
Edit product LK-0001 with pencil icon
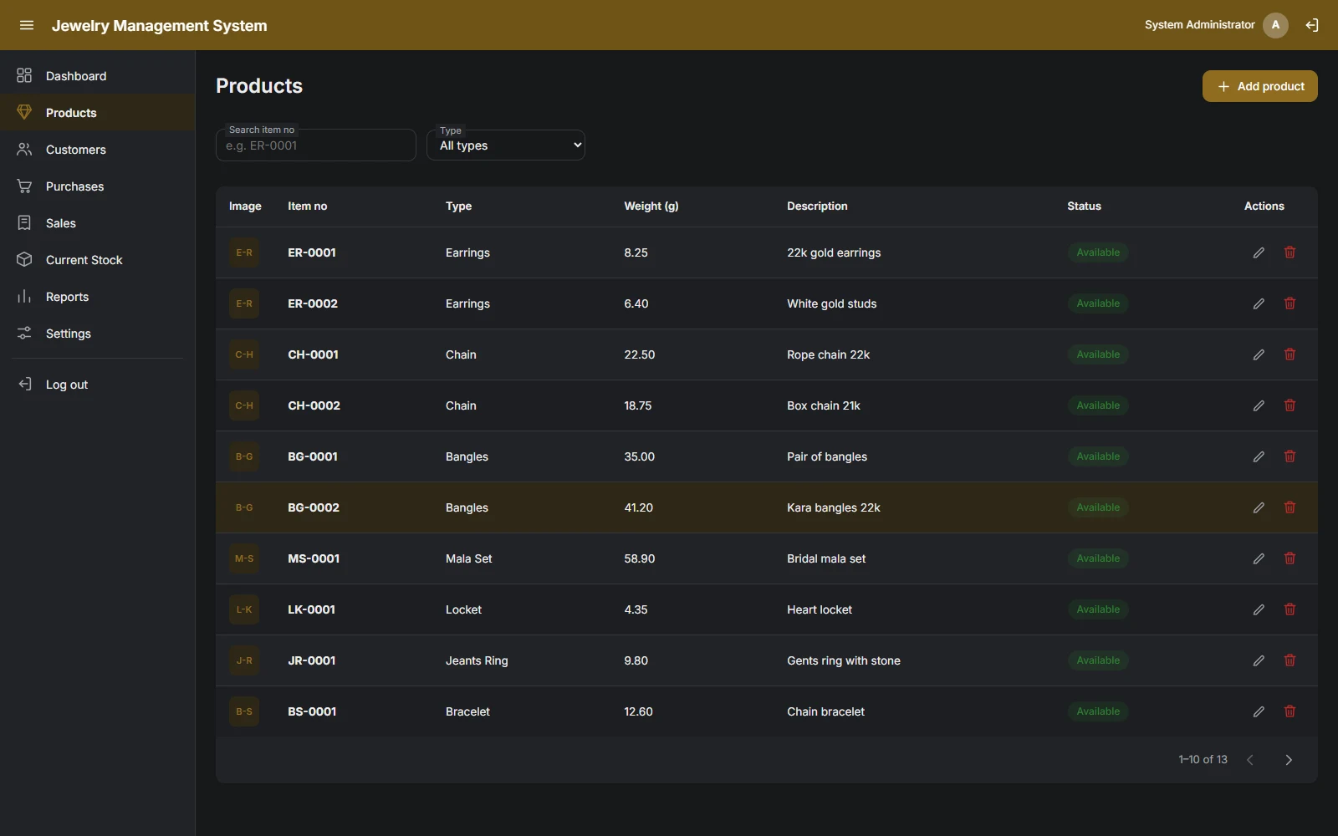(x=1259, y=609)
